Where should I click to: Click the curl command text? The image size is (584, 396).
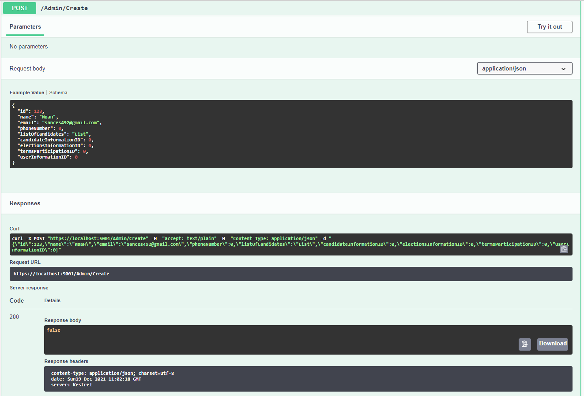291,244
